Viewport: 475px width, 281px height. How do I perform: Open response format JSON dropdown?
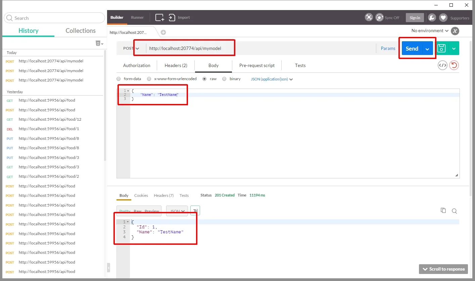177,211
